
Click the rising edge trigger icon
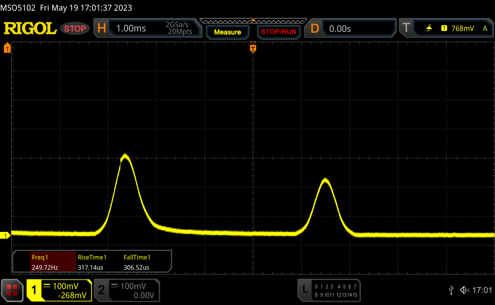429,29
